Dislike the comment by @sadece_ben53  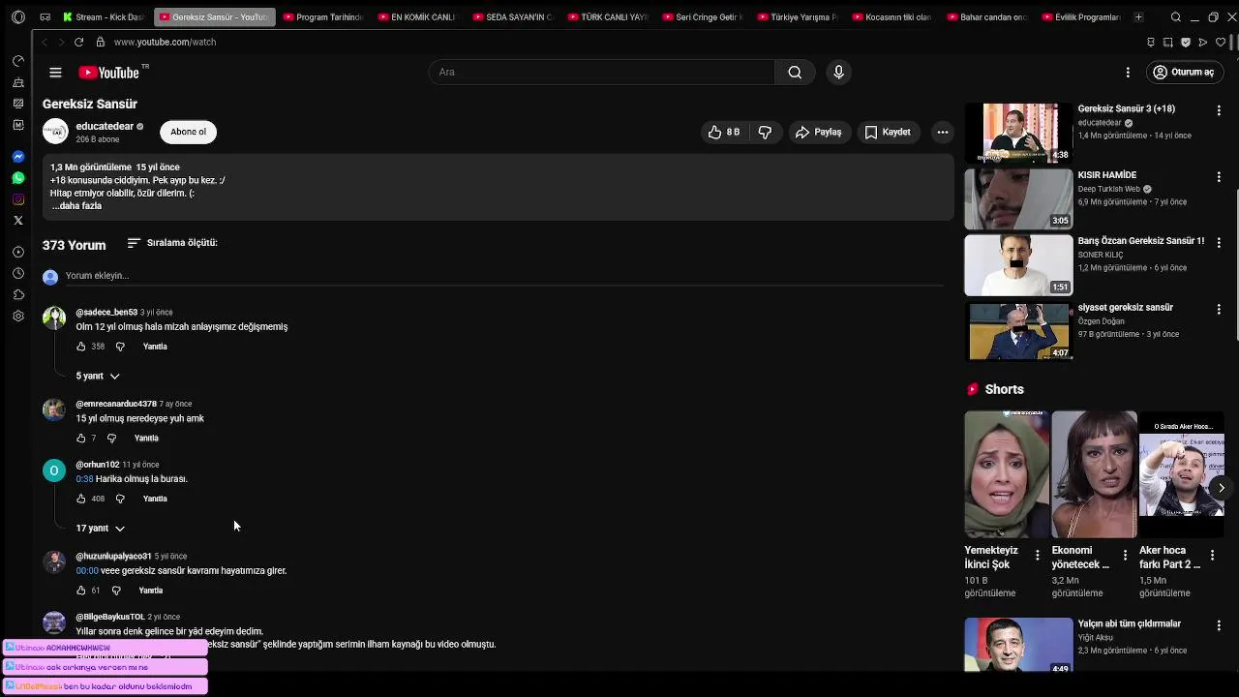(120, 346)
